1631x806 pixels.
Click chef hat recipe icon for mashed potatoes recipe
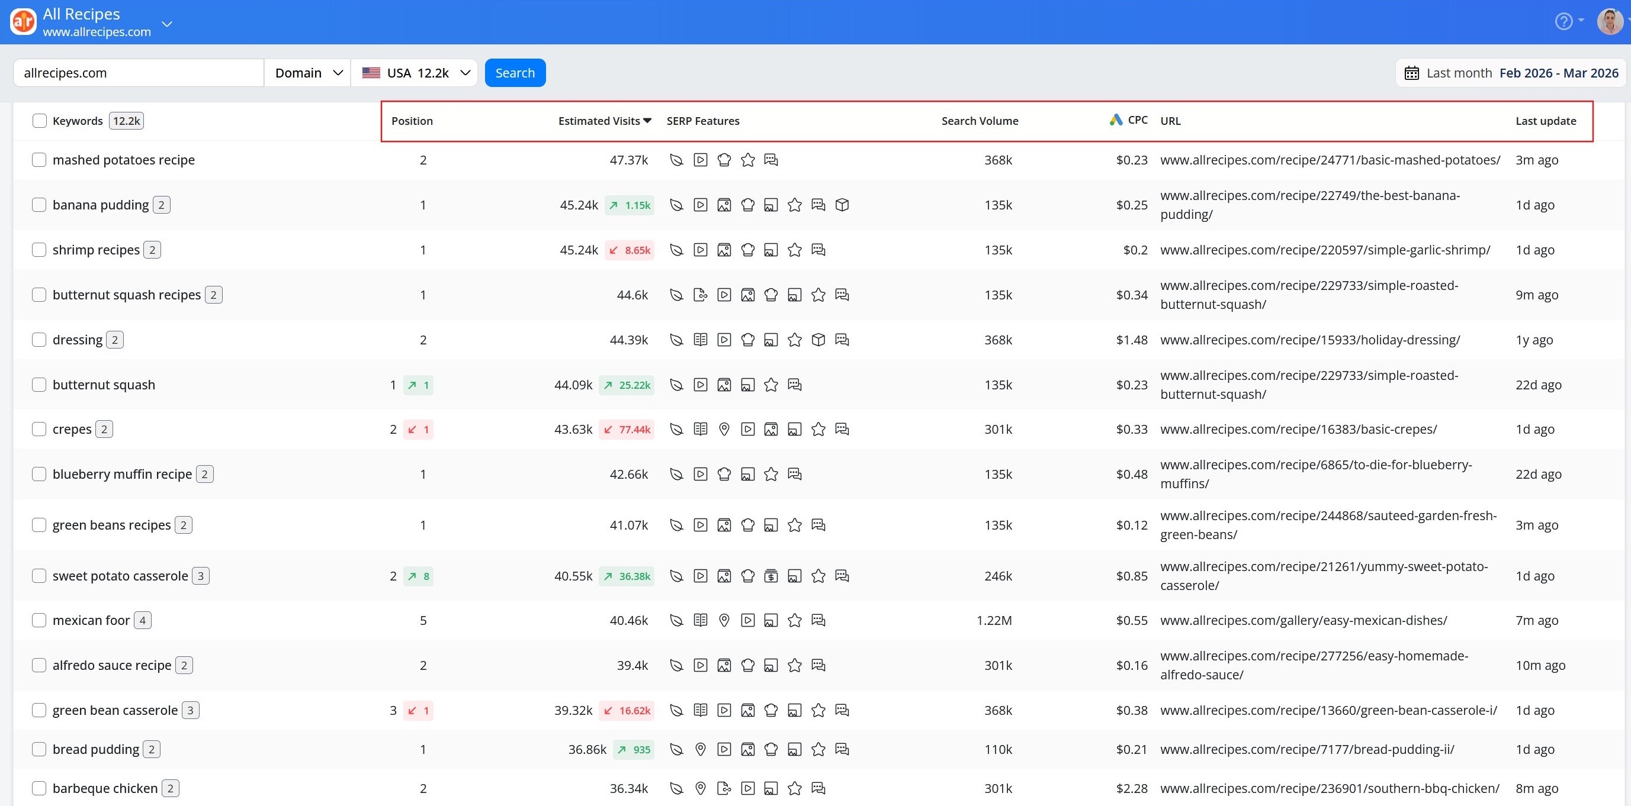[x=724, y=160]
